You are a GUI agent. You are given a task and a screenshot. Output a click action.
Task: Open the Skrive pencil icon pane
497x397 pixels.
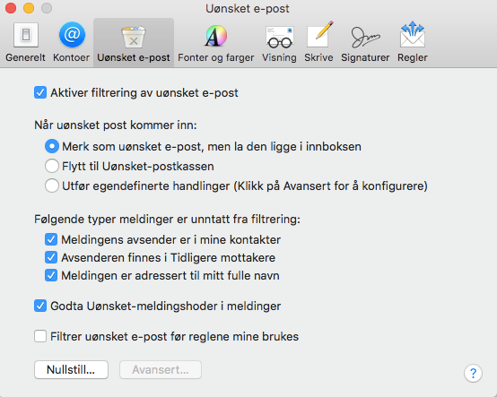(x=318, y=42)
